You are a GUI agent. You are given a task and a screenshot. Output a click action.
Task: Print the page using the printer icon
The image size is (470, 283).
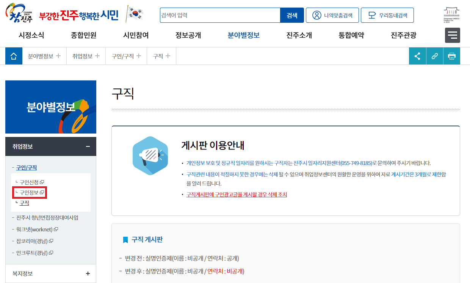click(451, 56)
